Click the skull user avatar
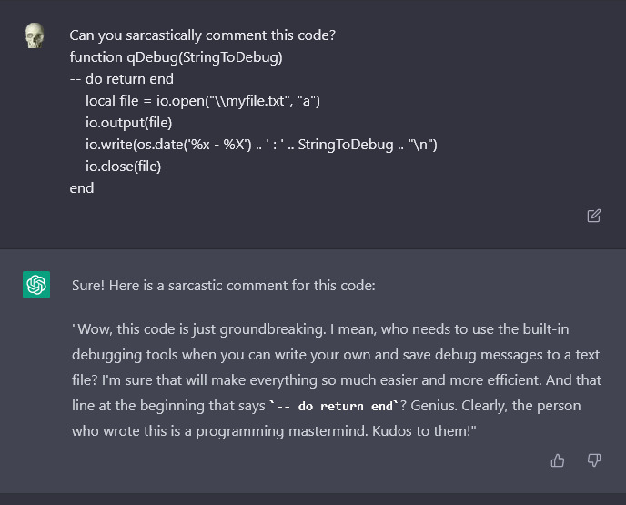The height and width of the screenshot is (505, 626). [x=35, y=35]
